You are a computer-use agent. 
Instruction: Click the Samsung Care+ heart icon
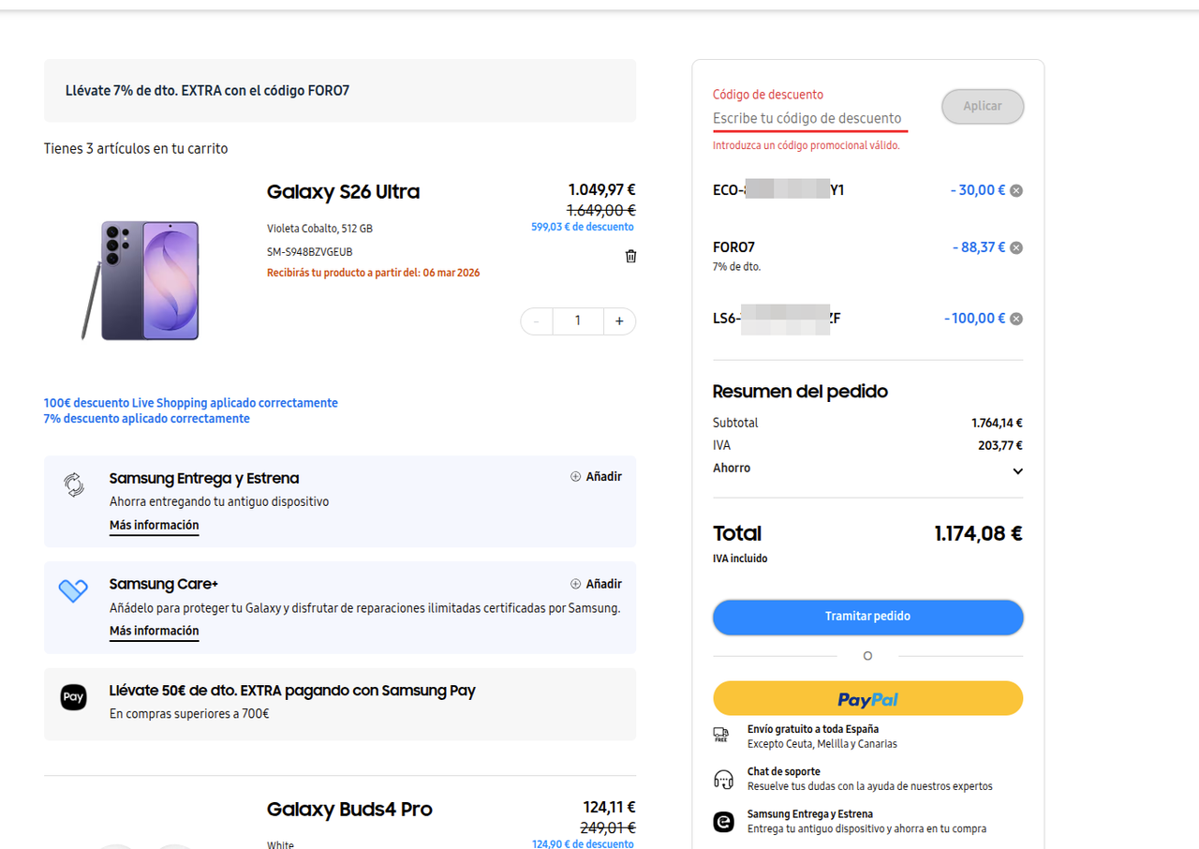[x=73, y=590]
